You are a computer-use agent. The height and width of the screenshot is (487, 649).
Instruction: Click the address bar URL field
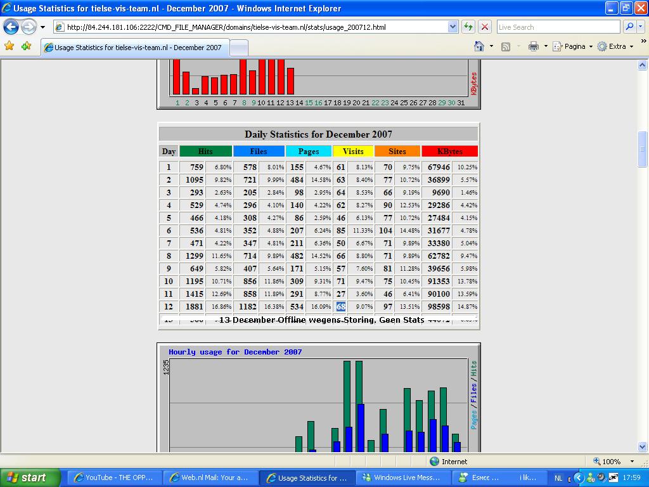[250, 27]
